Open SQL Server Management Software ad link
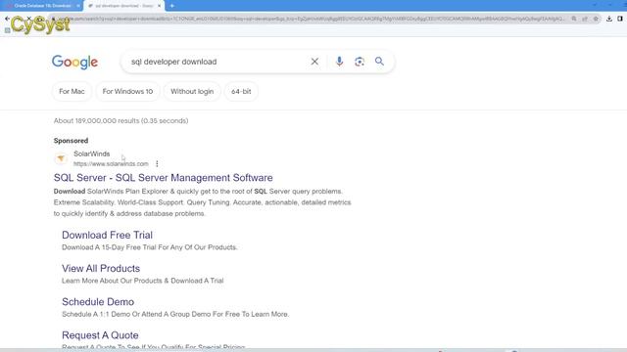 coord(164,178)
